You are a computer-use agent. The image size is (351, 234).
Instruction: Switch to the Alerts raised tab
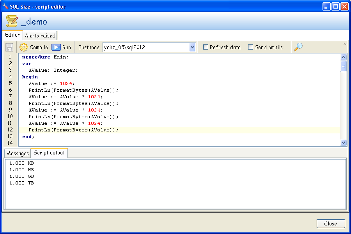(39, 35)
